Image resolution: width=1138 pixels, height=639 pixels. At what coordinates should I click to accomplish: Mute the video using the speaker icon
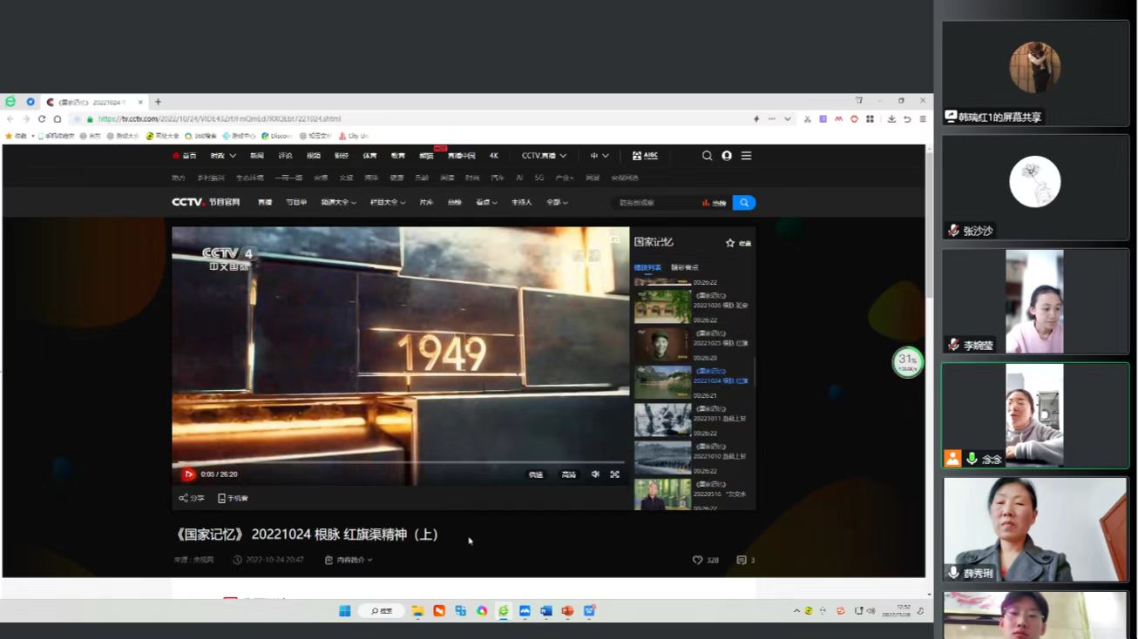point(595,474)
